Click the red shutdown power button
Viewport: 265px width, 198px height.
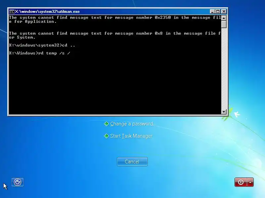tap(241, 182)
